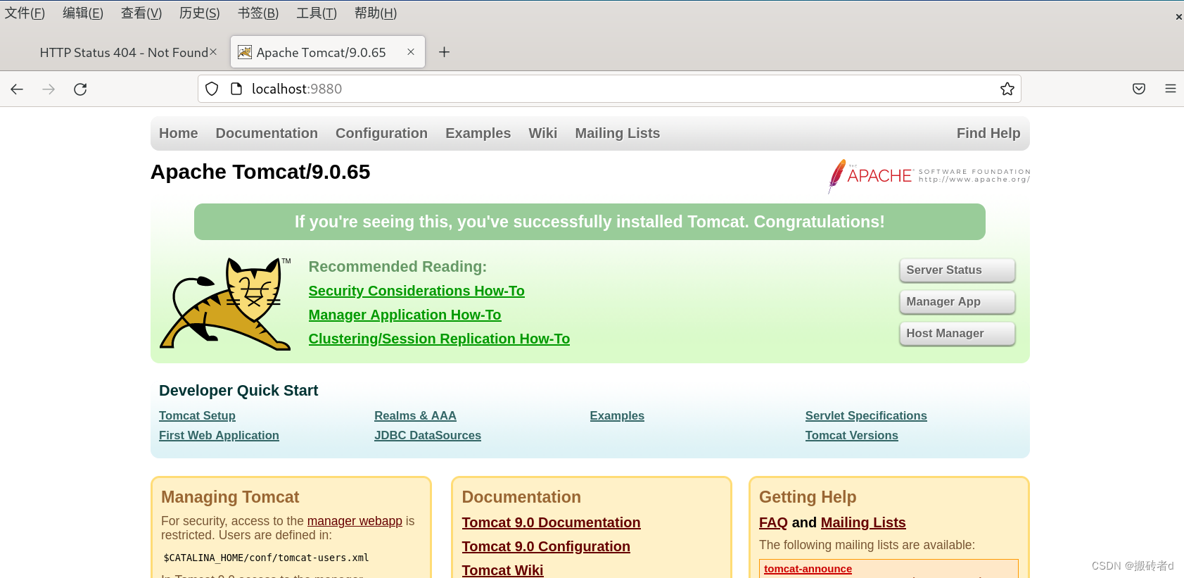Open the FAQ link under Getting Help
This screenshot has width=1184, height=578.
773,522
